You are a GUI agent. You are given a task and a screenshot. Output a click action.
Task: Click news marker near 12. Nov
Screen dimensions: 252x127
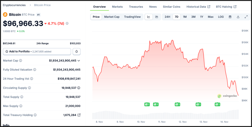(177, 104)
